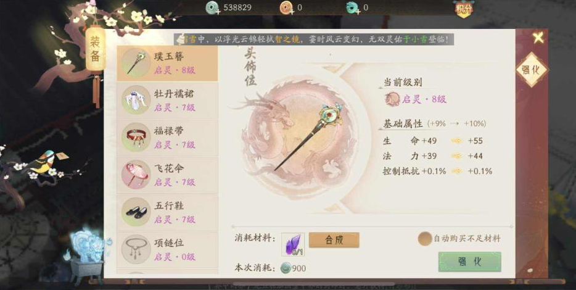Screen dimensions: 576x290
Task: Select the 福禄带 belt icon
Action: [x=136, y=137]
